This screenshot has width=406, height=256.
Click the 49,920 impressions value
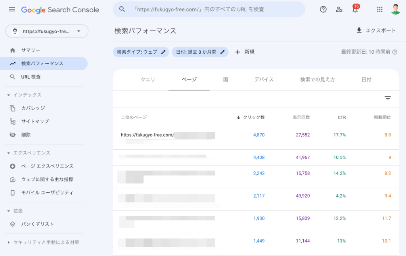click(303, 196)
